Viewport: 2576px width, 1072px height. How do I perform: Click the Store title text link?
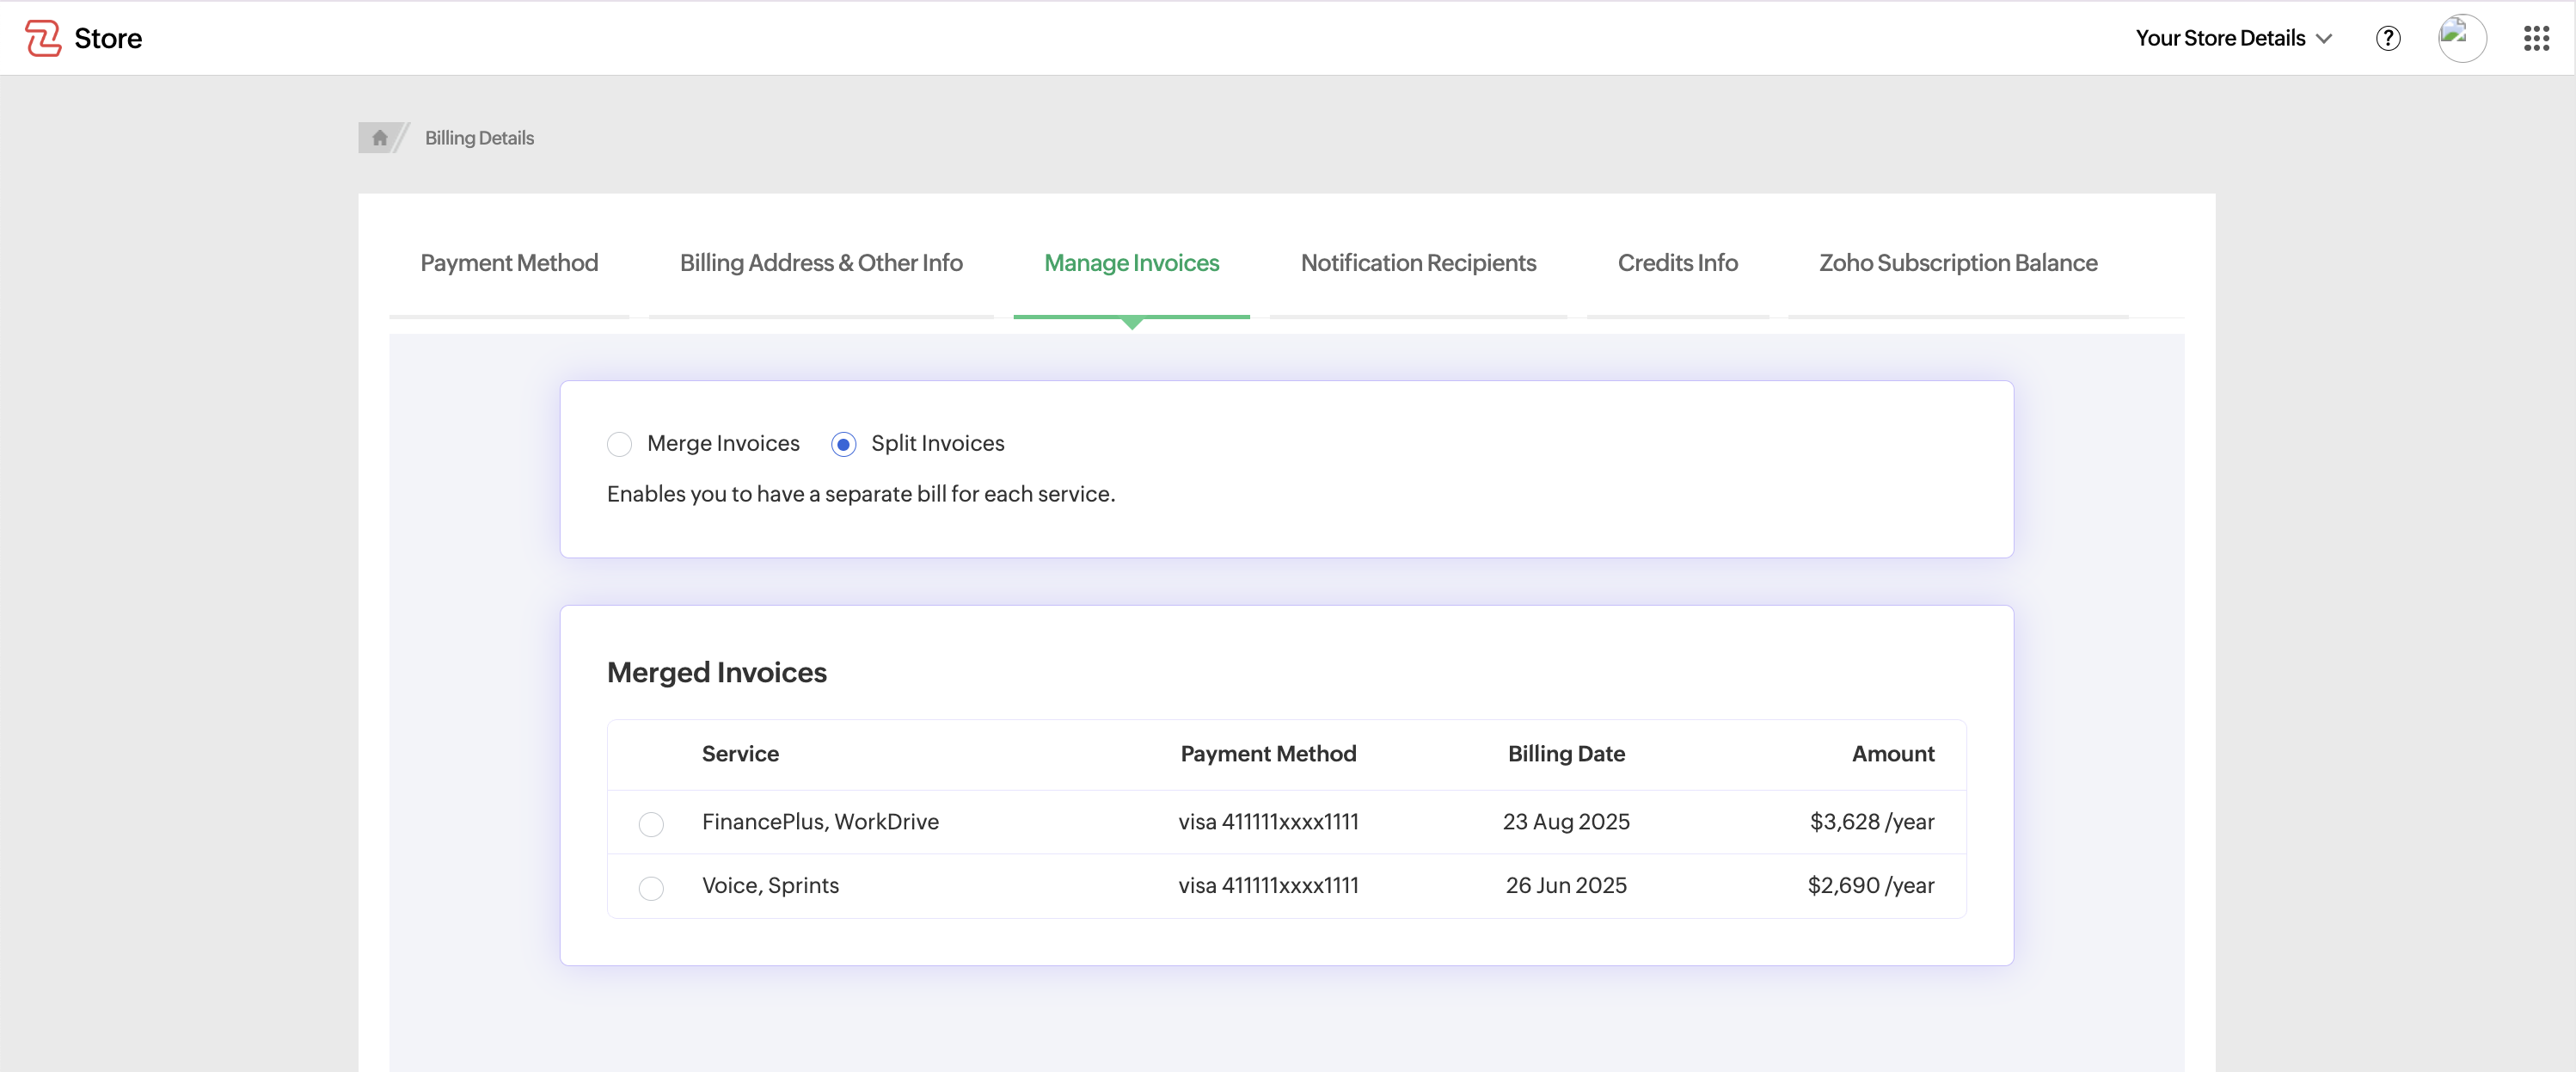click(x=108, y=38)
